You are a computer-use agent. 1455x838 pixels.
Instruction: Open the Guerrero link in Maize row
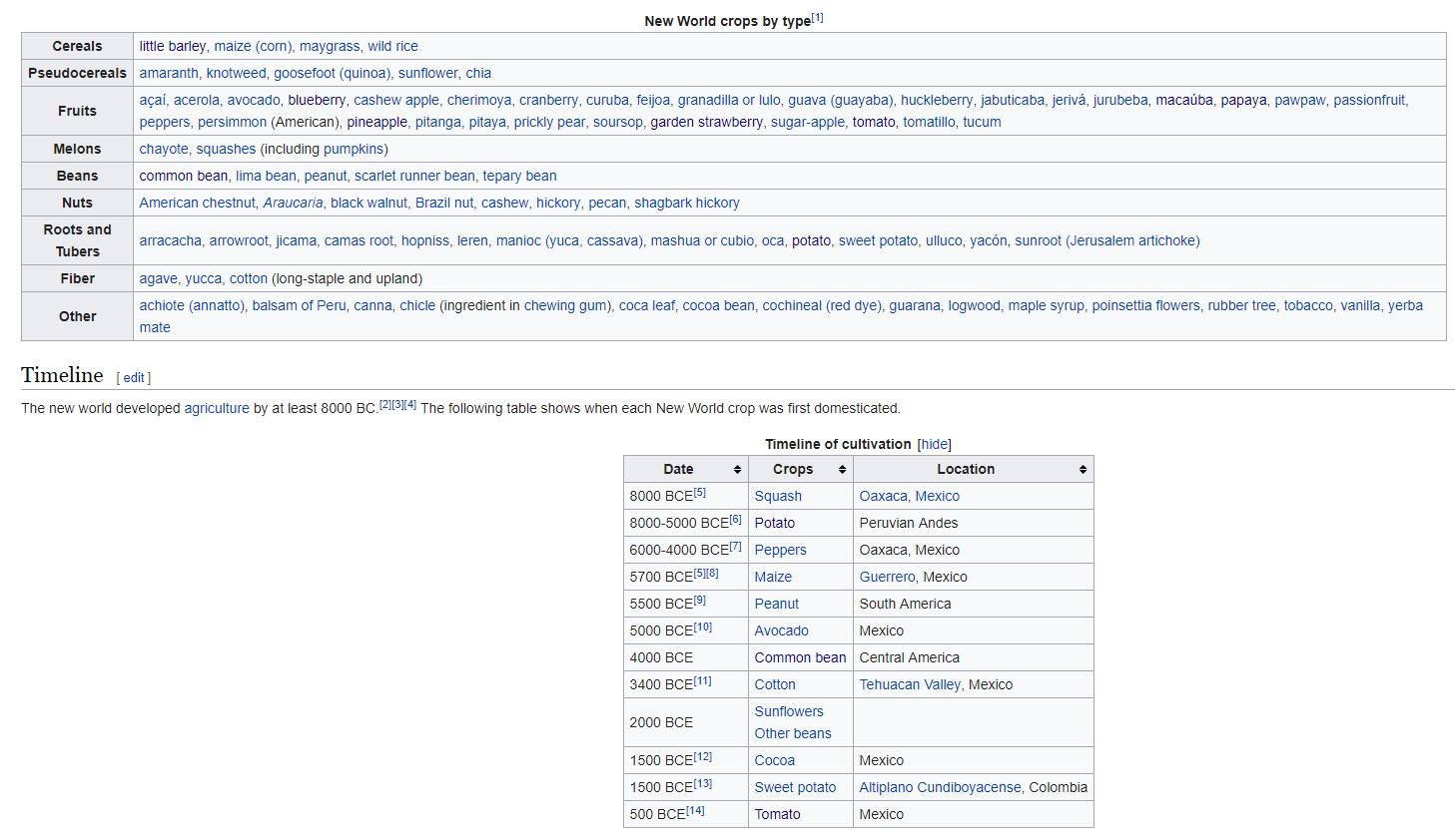click(x=887, y=577)
